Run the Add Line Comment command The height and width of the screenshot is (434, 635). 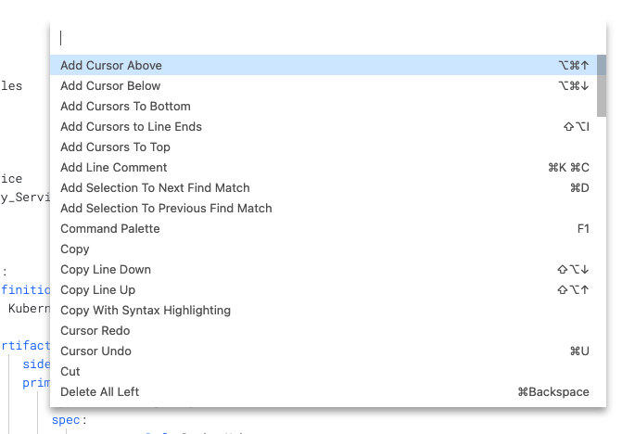114,167
